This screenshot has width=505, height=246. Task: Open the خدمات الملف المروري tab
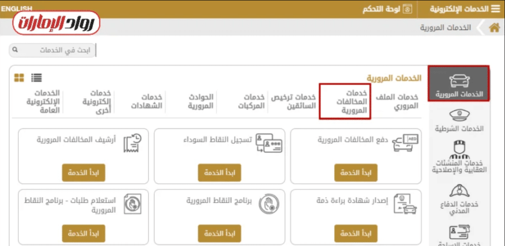click(397, 101)
